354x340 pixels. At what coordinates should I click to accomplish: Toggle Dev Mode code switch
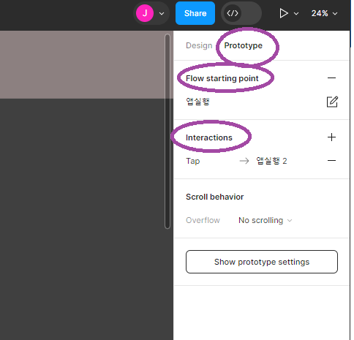[x=241, y=13]
